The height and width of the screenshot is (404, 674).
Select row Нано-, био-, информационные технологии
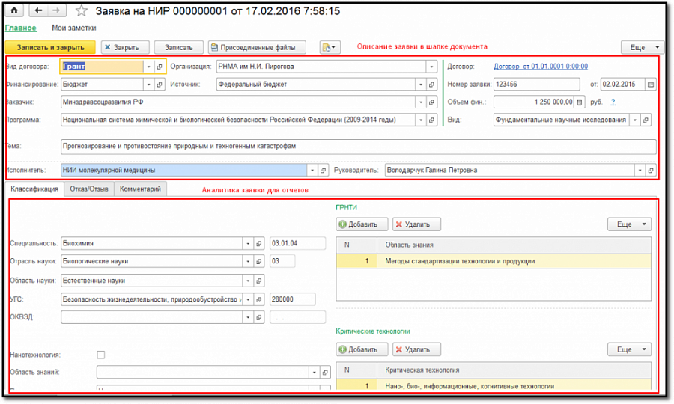[494, 386]
